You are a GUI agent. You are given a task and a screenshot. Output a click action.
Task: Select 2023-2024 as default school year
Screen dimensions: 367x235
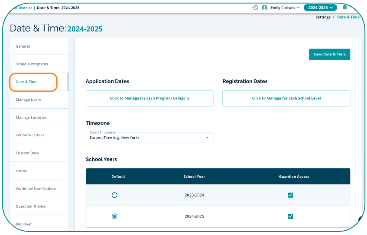point(114,195)
